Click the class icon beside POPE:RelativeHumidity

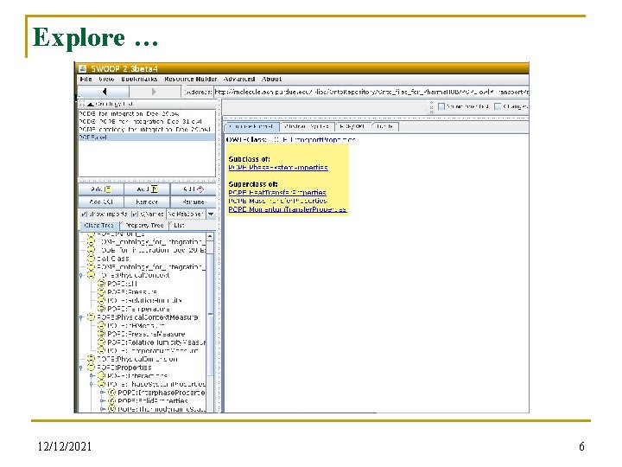coord(101,300)
